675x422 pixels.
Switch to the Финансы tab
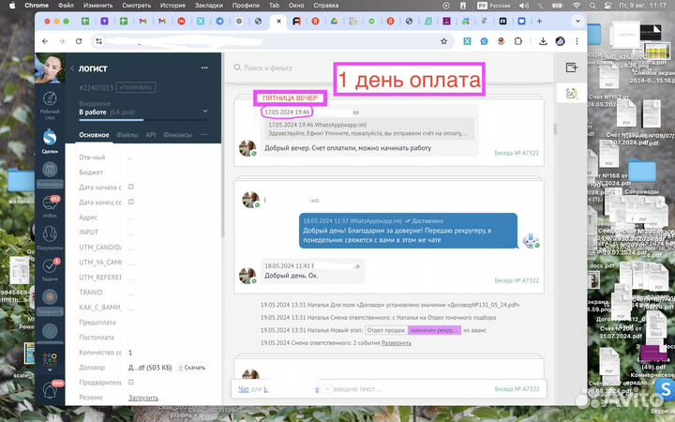point(177,135)
